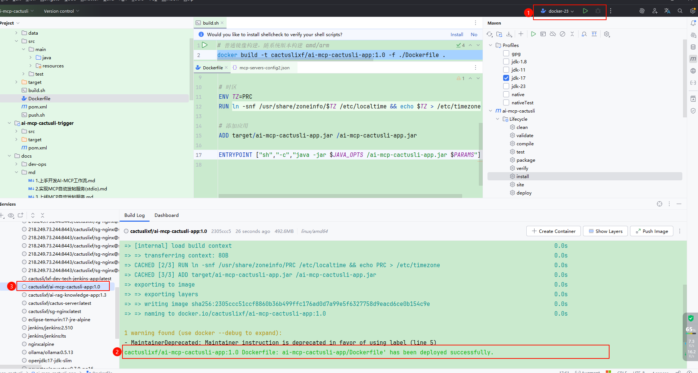The width and height of the screenshot is (698, 373).
Task: Reload all Maven projects
Action: 489,34
